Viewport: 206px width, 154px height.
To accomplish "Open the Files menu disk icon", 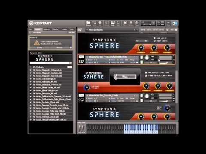I will 125,23.
